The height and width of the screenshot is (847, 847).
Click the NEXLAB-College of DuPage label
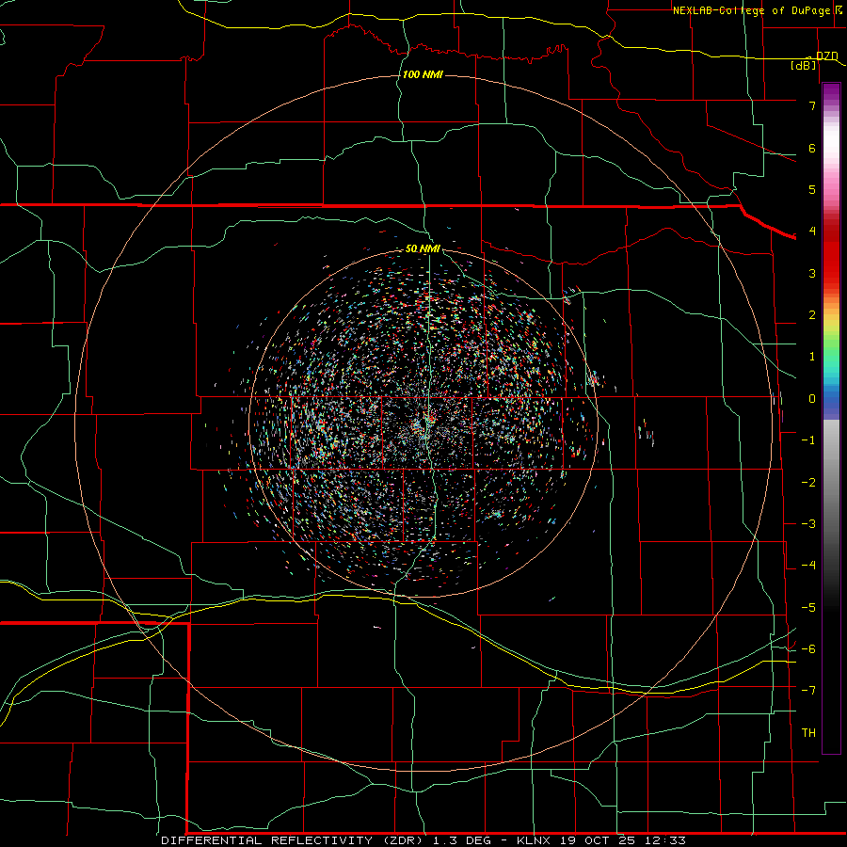[x=751, y=10]
